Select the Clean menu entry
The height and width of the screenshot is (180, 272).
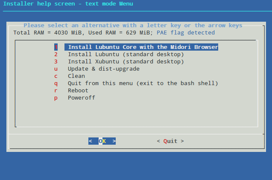(76, 76)
